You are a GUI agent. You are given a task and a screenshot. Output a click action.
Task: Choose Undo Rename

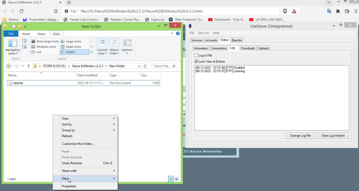pos(85,163)
